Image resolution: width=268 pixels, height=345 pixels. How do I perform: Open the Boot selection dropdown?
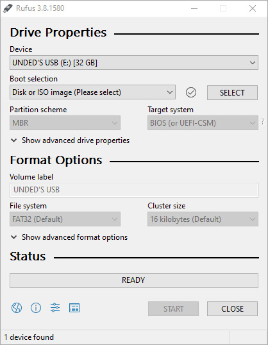coord(92,92)
